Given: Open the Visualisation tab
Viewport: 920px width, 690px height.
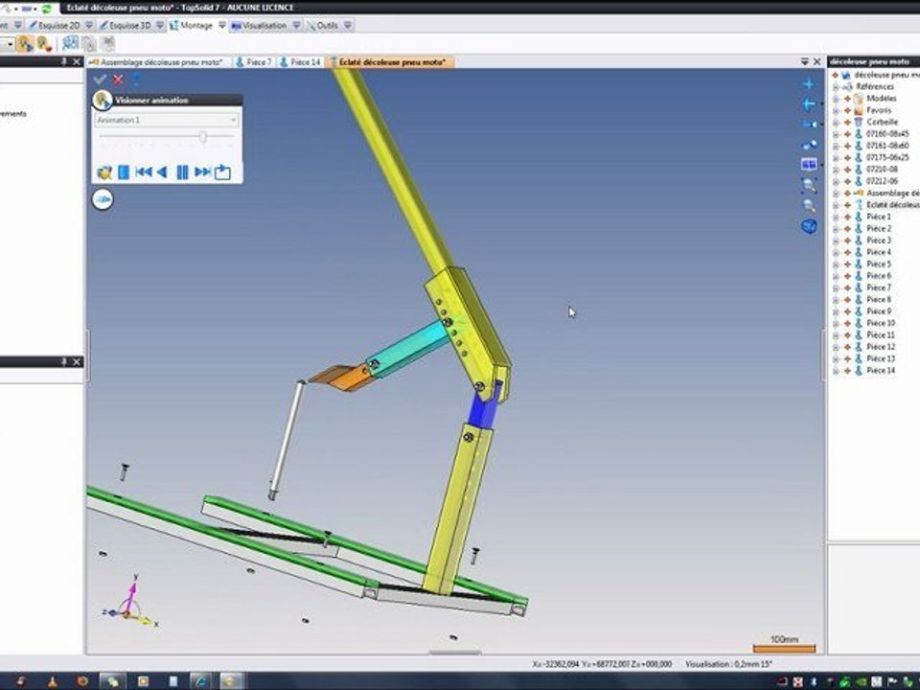Looking at the screenshot, I should click(x=260, y=25).
